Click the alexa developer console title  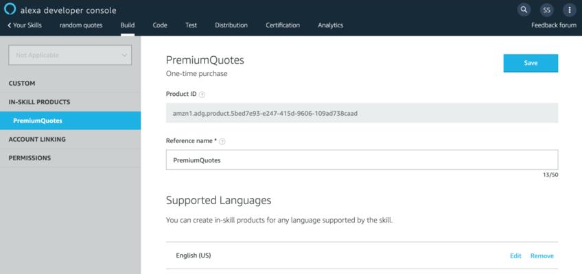tap(69, 10)
